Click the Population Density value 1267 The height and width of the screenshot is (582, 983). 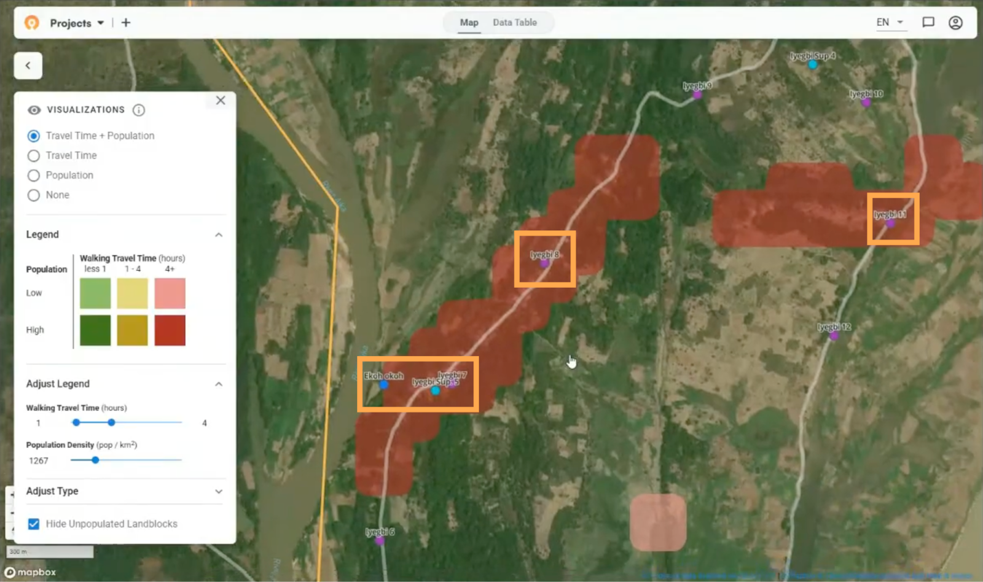tap(39, 460)
